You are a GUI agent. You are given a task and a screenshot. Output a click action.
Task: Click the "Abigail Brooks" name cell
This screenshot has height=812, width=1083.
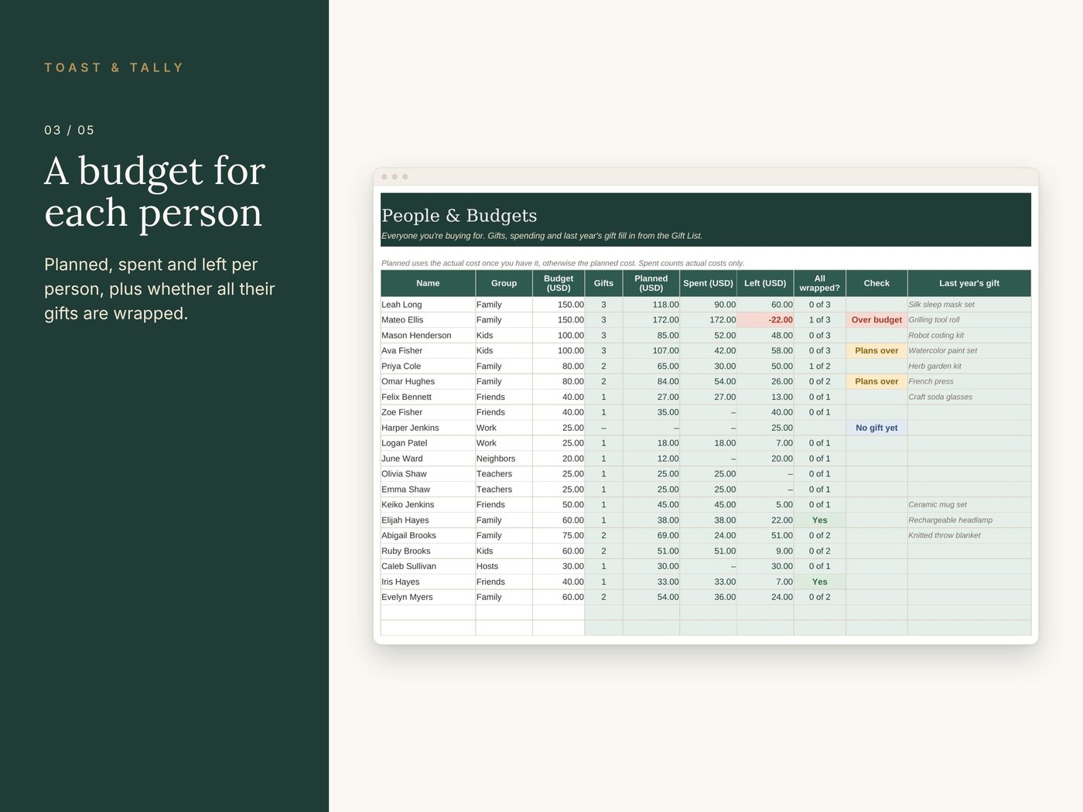pos(428,536)
